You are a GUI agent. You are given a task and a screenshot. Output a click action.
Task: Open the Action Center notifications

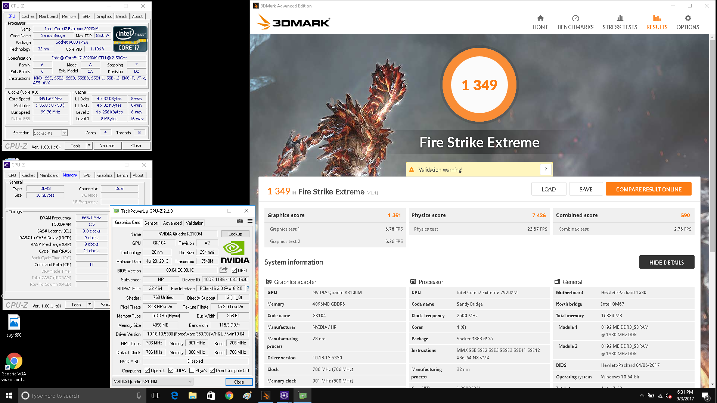coord(705,396)
